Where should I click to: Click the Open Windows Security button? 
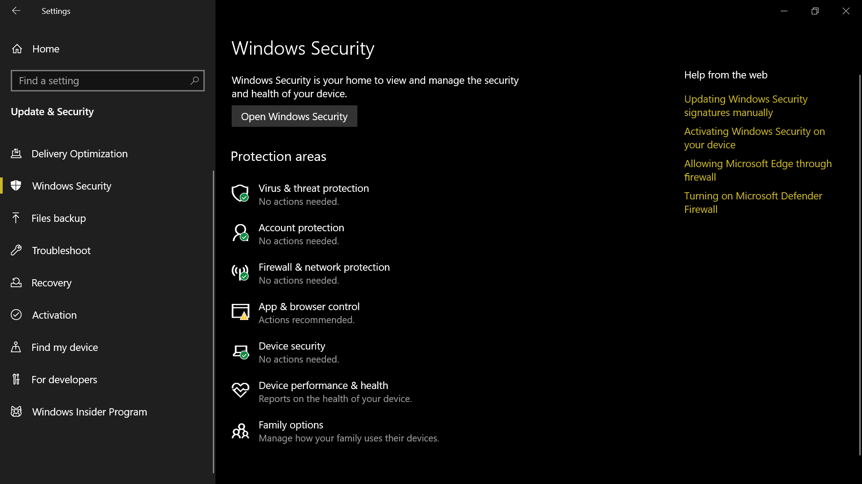[295, 117]
